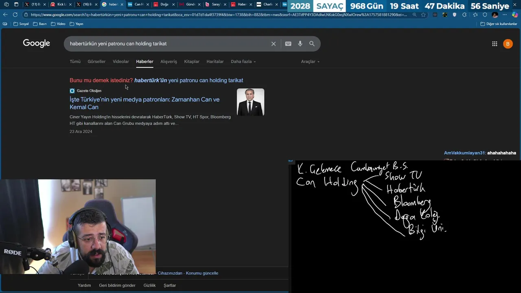Open the tab actions menu icon
This screenshot has height=293, width=521.
tap(16, 4)
